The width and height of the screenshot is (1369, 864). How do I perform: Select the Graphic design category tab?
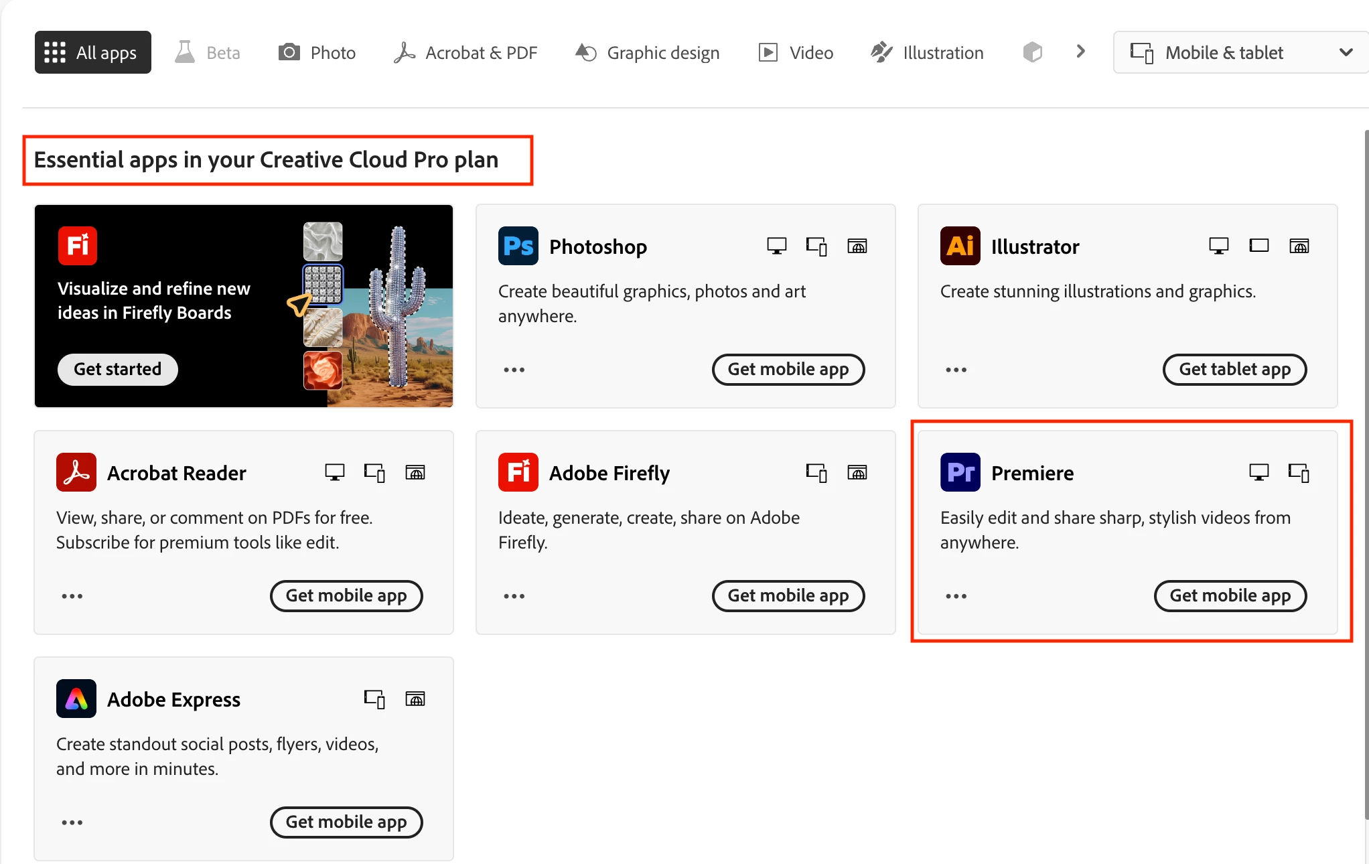pyautogui.click(x=647, y=52)
